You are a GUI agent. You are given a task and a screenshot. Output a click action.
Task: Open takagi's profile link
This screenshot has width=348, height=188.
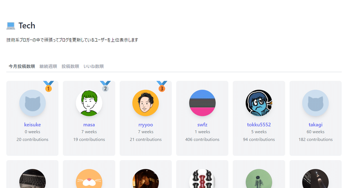coord(315,125)
